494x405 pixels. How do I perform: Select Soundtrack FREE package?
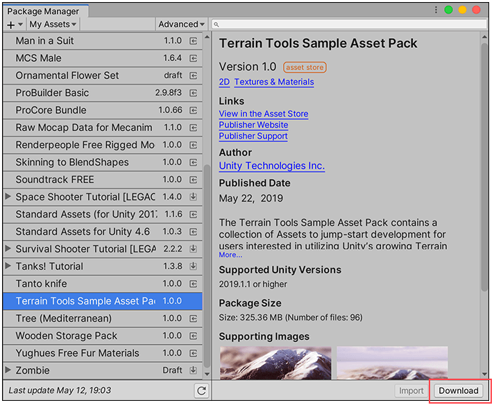[x=103, y=180]
